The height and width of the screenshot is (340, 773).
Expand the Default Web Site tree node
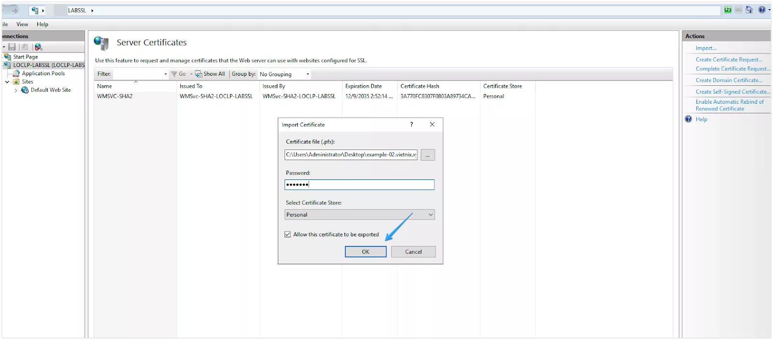pos(16,90)
